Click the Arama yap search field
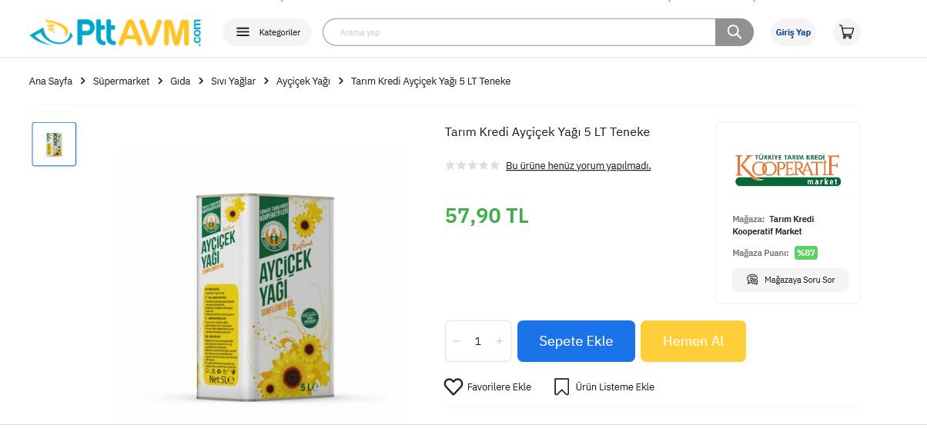The width and height of the screenshot is (927, 428). click(x=520, y=32)
